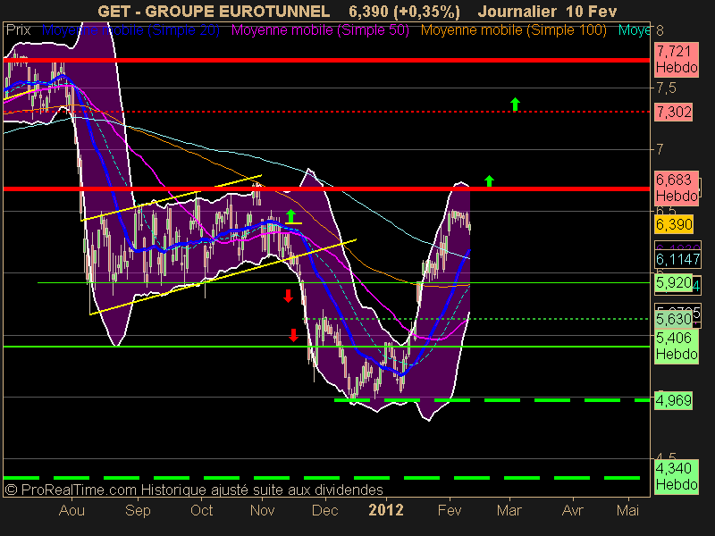Click the '7' price axis tick
Viewport: 715px width, 536px height.
660,149
